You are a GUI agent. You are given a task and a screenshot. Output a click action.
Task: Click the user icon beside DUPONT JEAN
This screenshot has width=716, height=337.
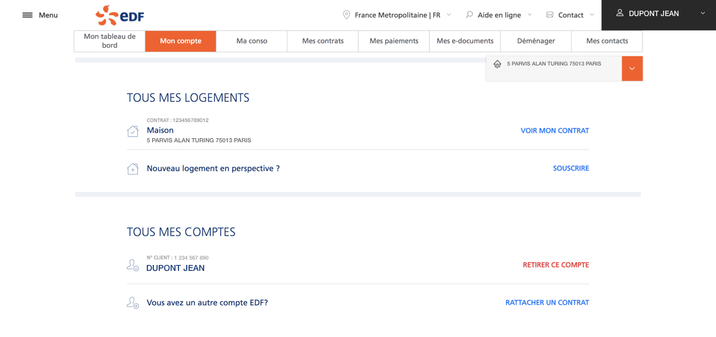click(620, 13)
